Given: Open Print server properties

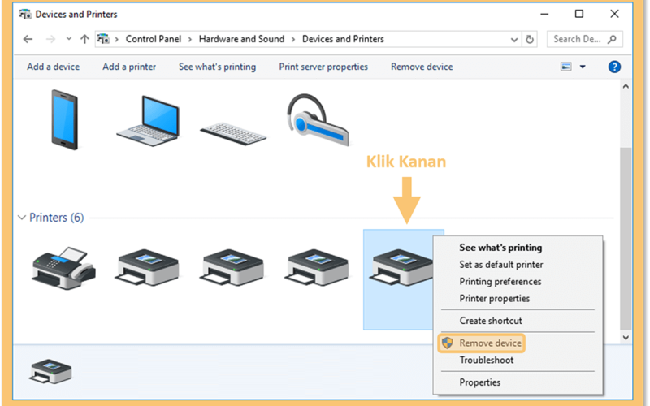Looking at the screenshot, I should point(323,67).
